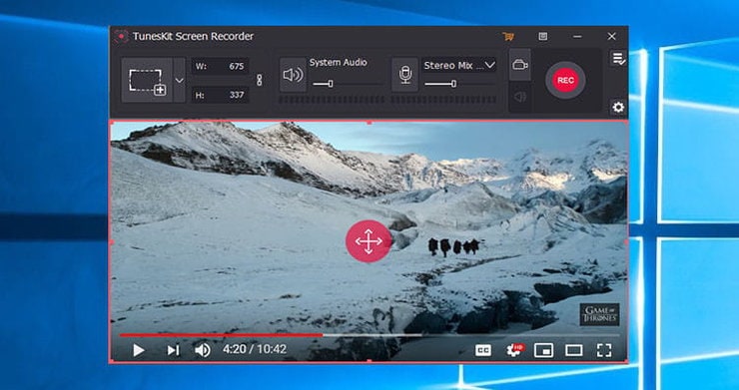Toggle the aspect ratio lock link

click(x=259, y=80)
